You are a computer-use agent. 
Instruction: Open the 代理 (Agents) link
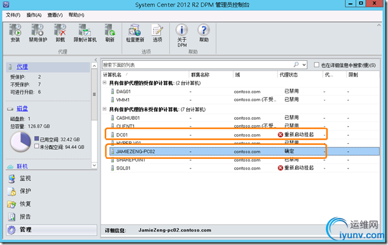coord(22,66)
